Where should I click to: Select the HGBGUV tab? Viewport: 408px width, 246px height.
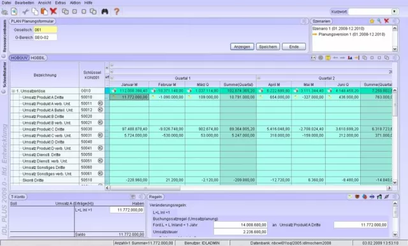click(19, 58)
